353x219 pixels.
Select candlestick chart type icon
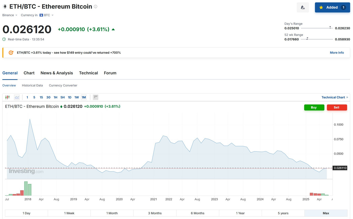(7, 97)
